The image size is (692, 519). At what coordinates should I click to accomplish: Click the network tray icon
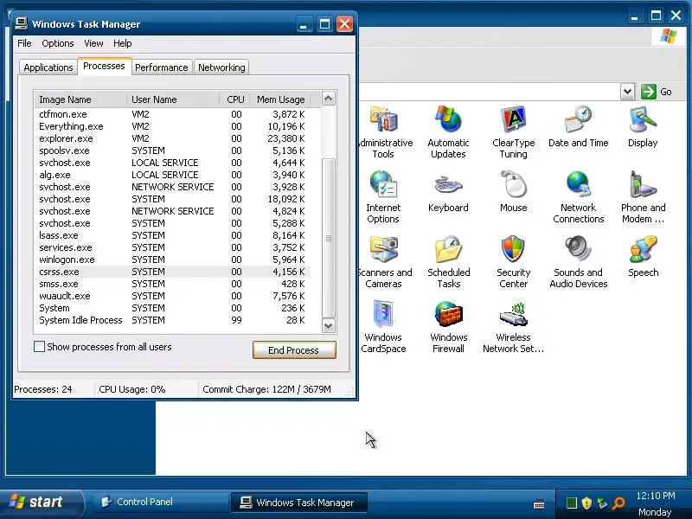pos(602,503)
